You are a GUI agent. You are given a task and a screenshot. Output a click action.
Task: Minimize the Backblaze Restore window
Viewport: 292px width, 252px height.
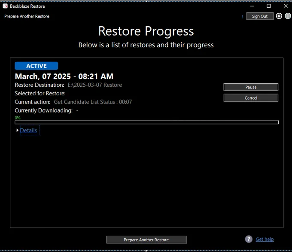coord(252,6)
